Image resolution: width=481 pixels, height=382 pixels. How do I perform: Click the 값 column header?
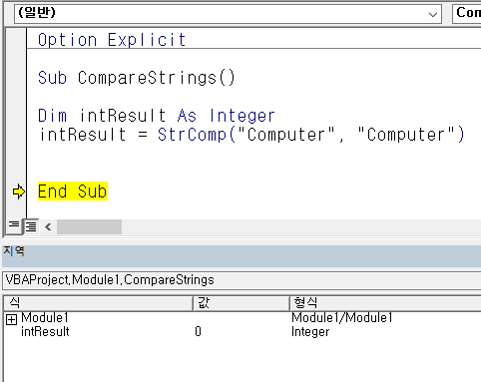click(241, 303)
